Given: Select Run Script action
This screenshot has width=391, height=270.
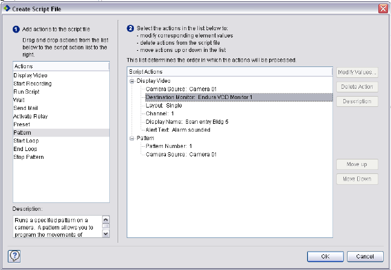Looking at the screenshot, I should pos(61,92).
